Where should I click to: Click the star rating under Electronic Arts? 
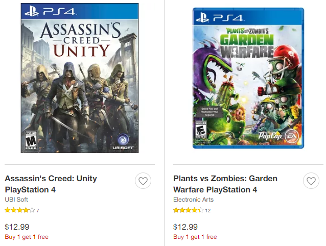click(188, 210)
